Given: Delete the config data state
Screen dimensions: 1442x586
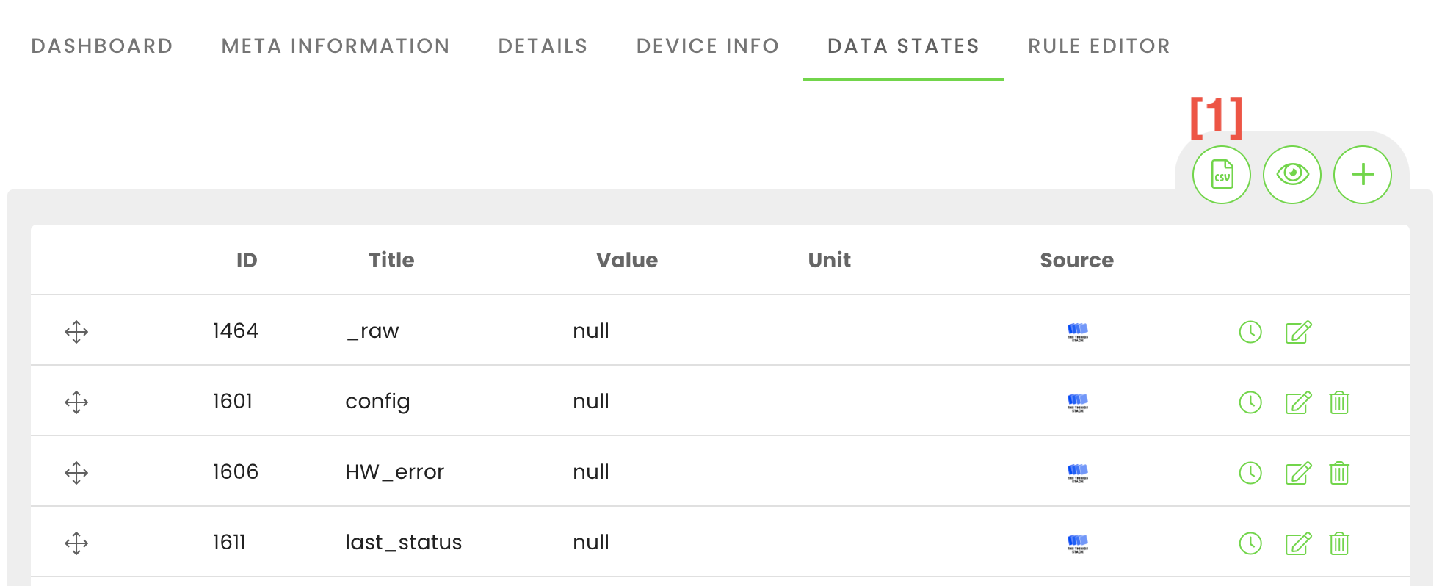Looking at the screenshot, I should [1339, 402].
